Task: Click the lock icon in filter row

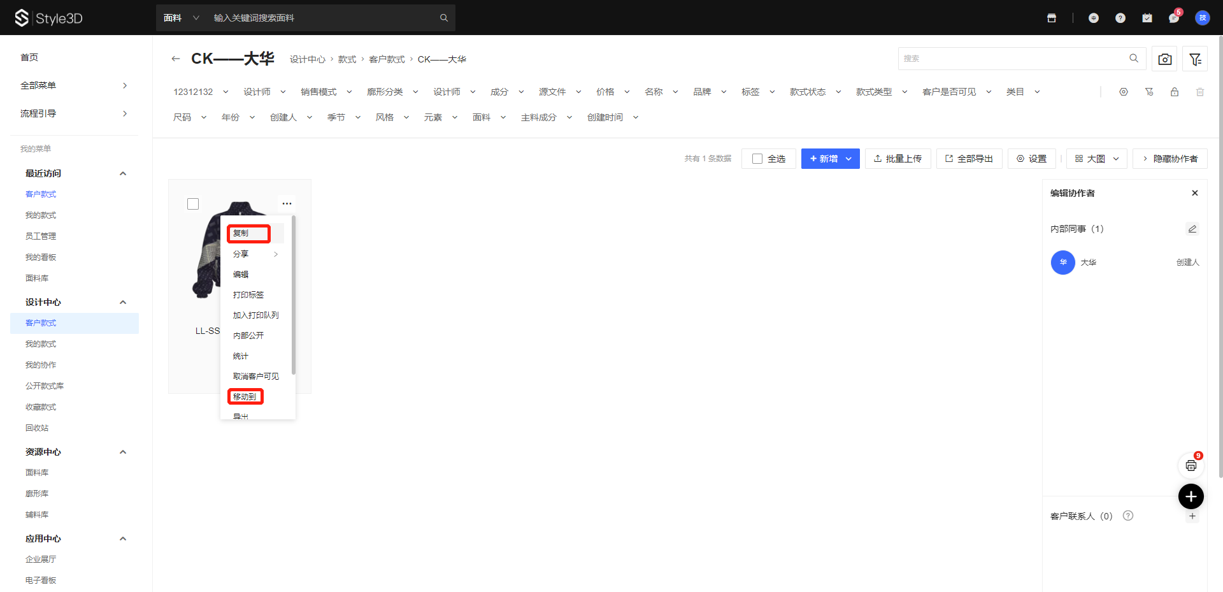Action: 1174,92
